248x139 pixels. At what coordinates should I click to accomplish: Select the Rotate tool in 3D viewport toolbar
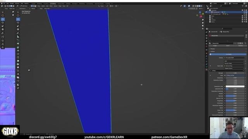18,22
